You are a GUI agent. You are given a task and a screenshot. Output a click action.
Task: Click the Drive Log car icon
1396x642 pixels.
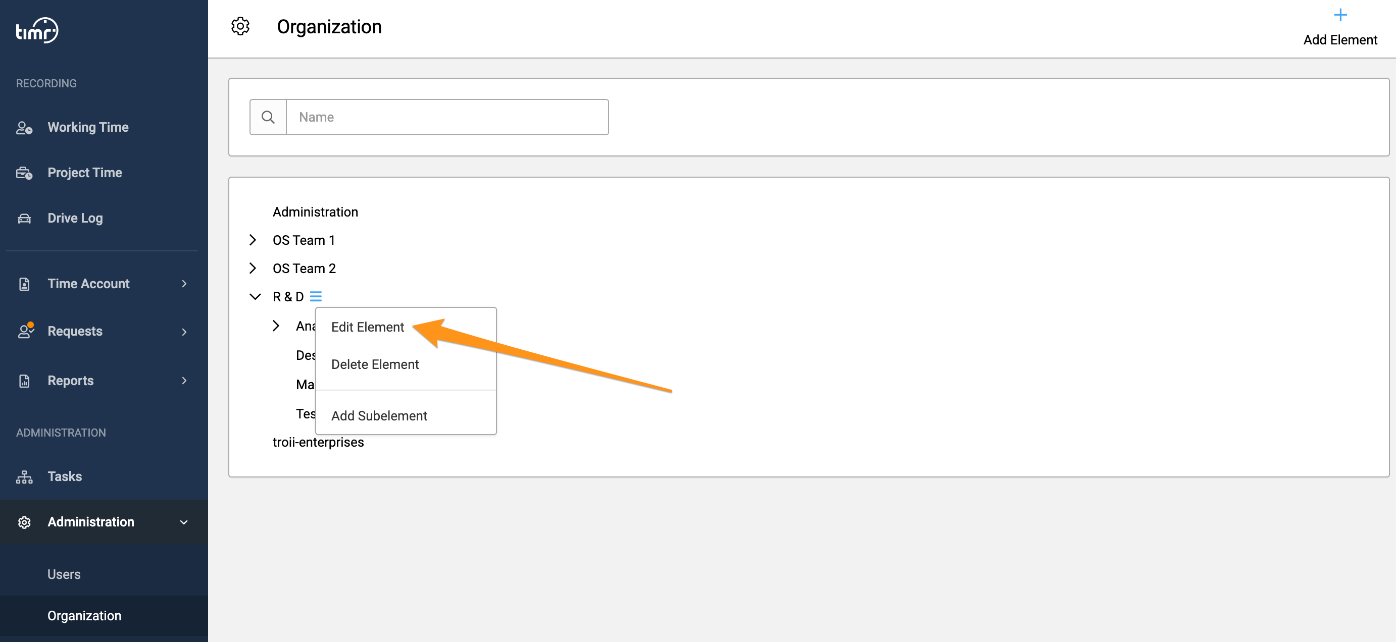tap(24, 219)
